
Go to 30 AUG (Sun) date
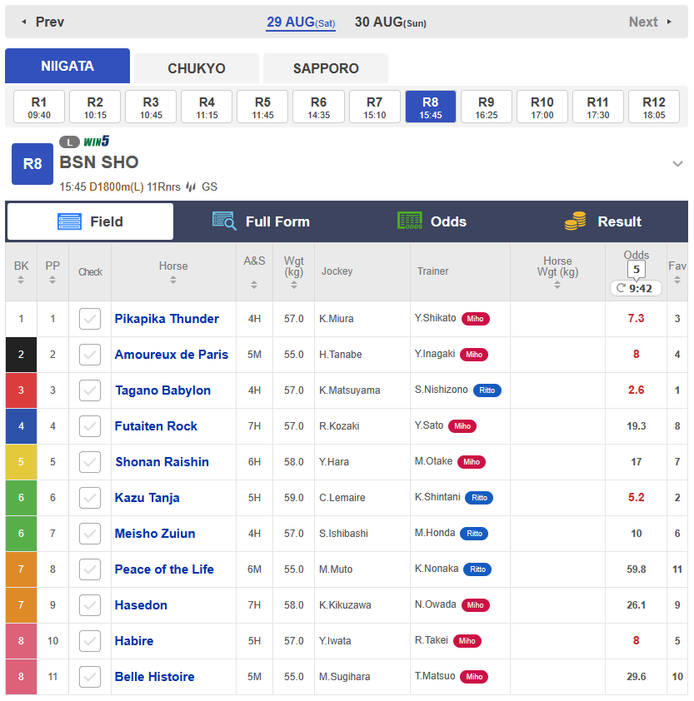point(390,22)
